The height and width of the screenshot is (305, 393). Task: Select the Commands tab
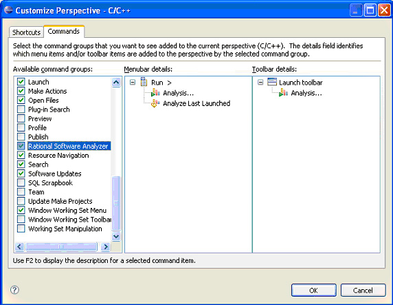click(64, 31)
